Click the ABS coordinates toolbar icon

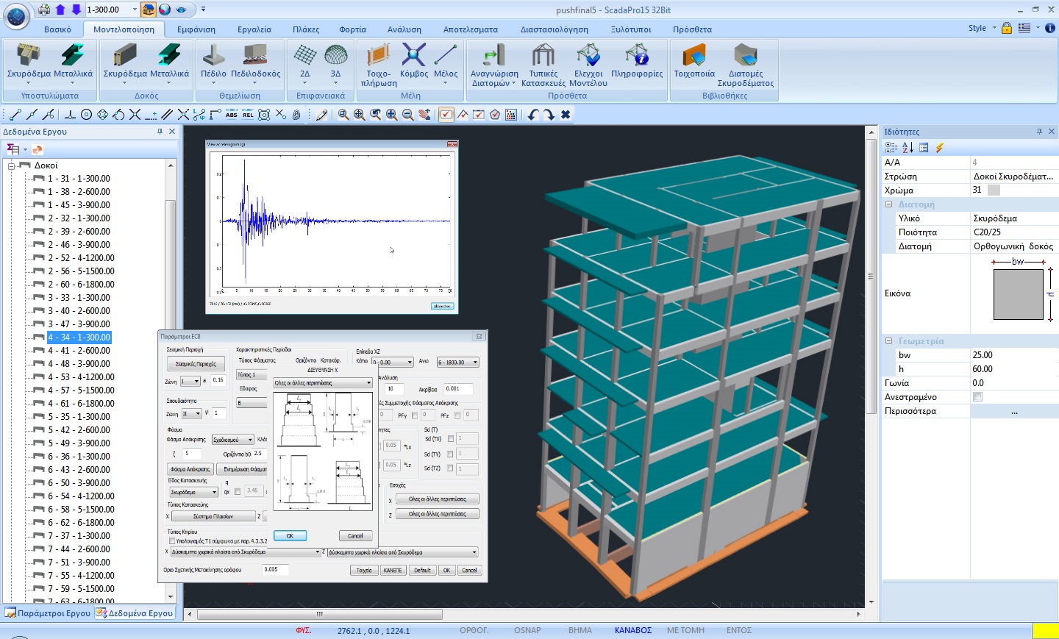pos(231,115)
